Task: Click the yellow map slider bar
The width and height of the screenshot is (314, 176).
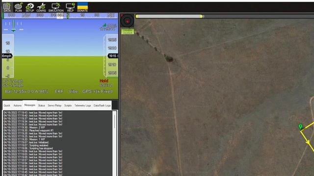Action: point(169,16)
